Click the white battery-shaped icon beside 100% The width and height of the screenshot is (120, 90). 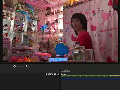coord(46,74)
